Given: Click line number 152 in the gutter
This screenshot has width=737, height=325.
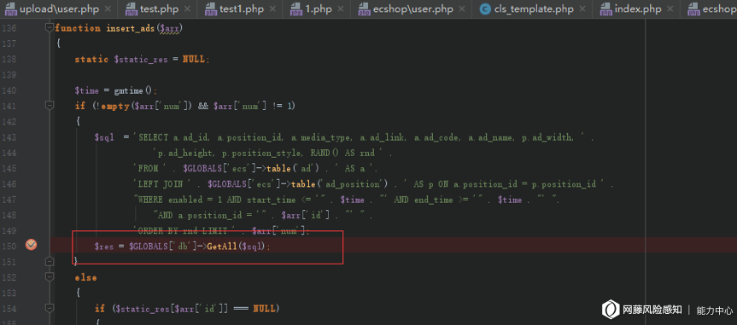Looking at the screenshot, I should point(9,277).
